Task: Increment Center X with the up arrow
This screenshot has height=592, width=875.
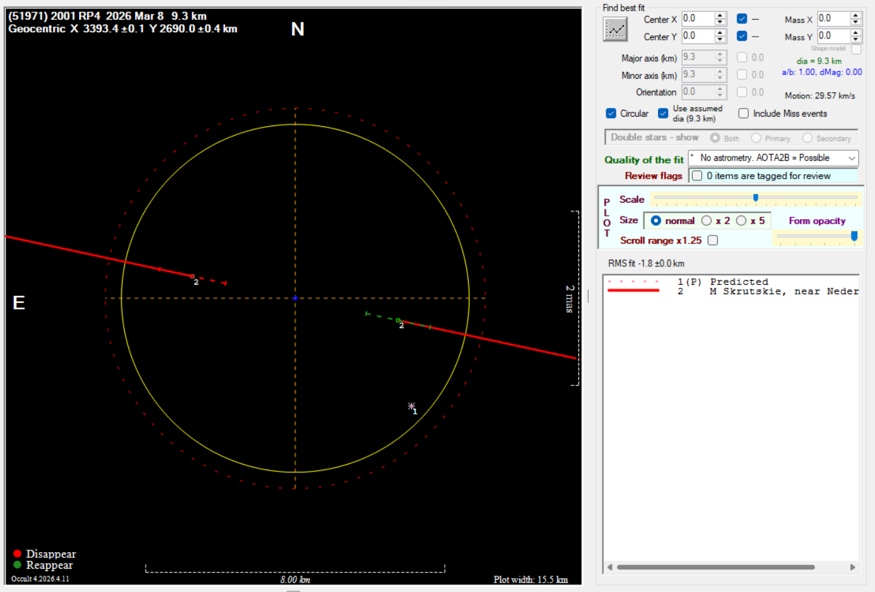Action: click(x=720, y=15)
